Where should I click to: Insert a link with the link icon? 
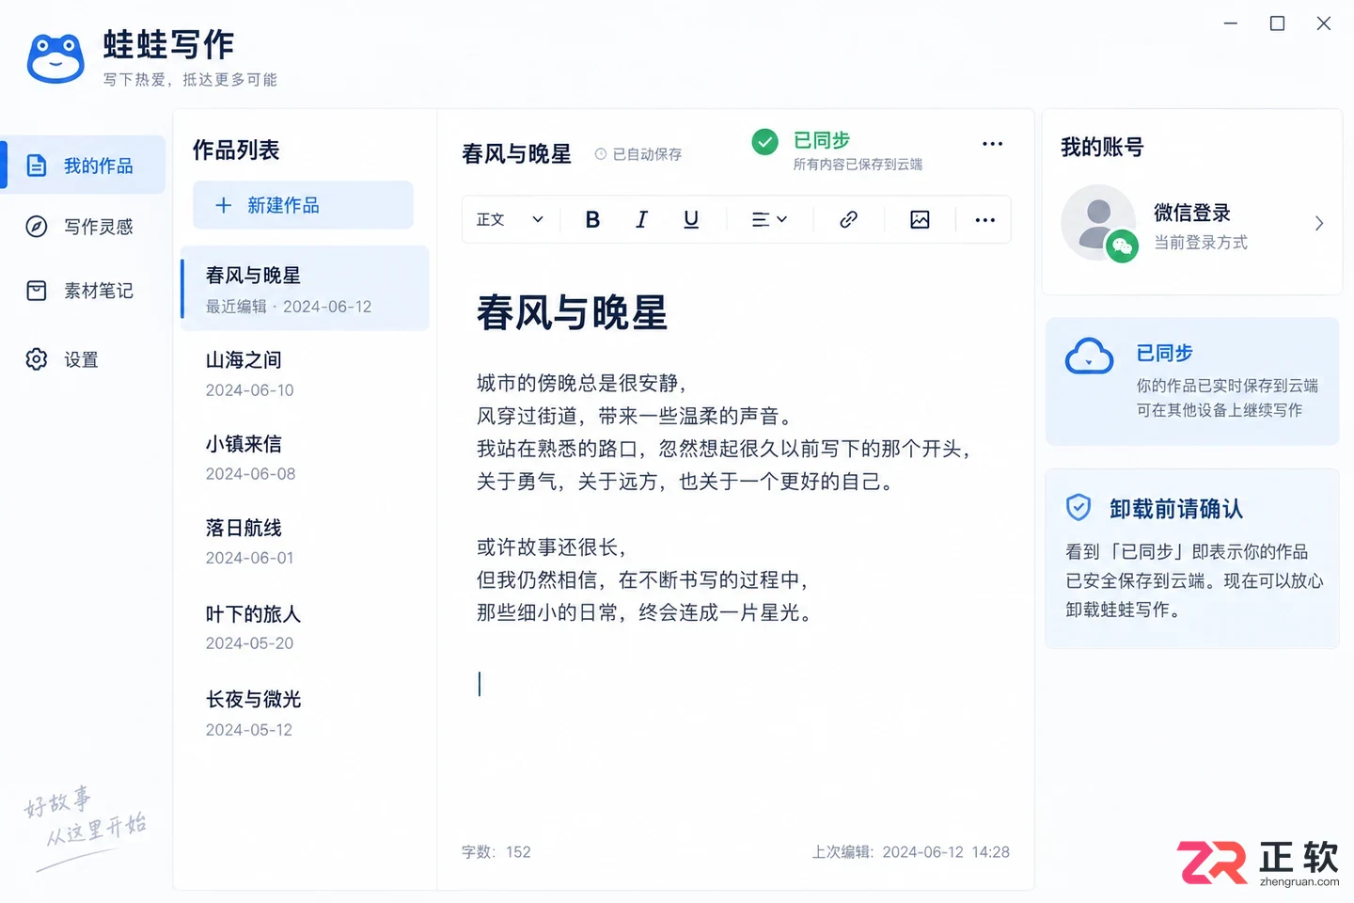tap(848, 219)
